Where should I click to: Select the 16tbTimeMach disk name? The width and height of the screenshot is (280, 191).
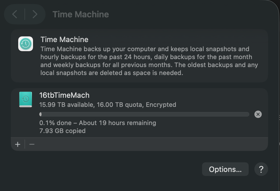pos(64,95)
